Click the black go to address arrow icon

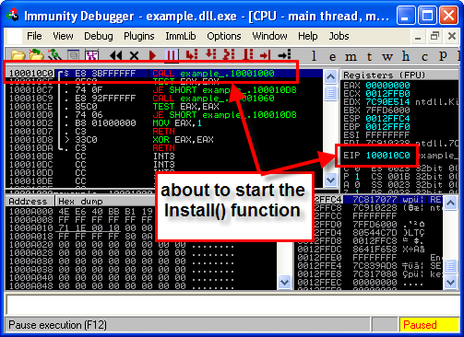point(284,55)
